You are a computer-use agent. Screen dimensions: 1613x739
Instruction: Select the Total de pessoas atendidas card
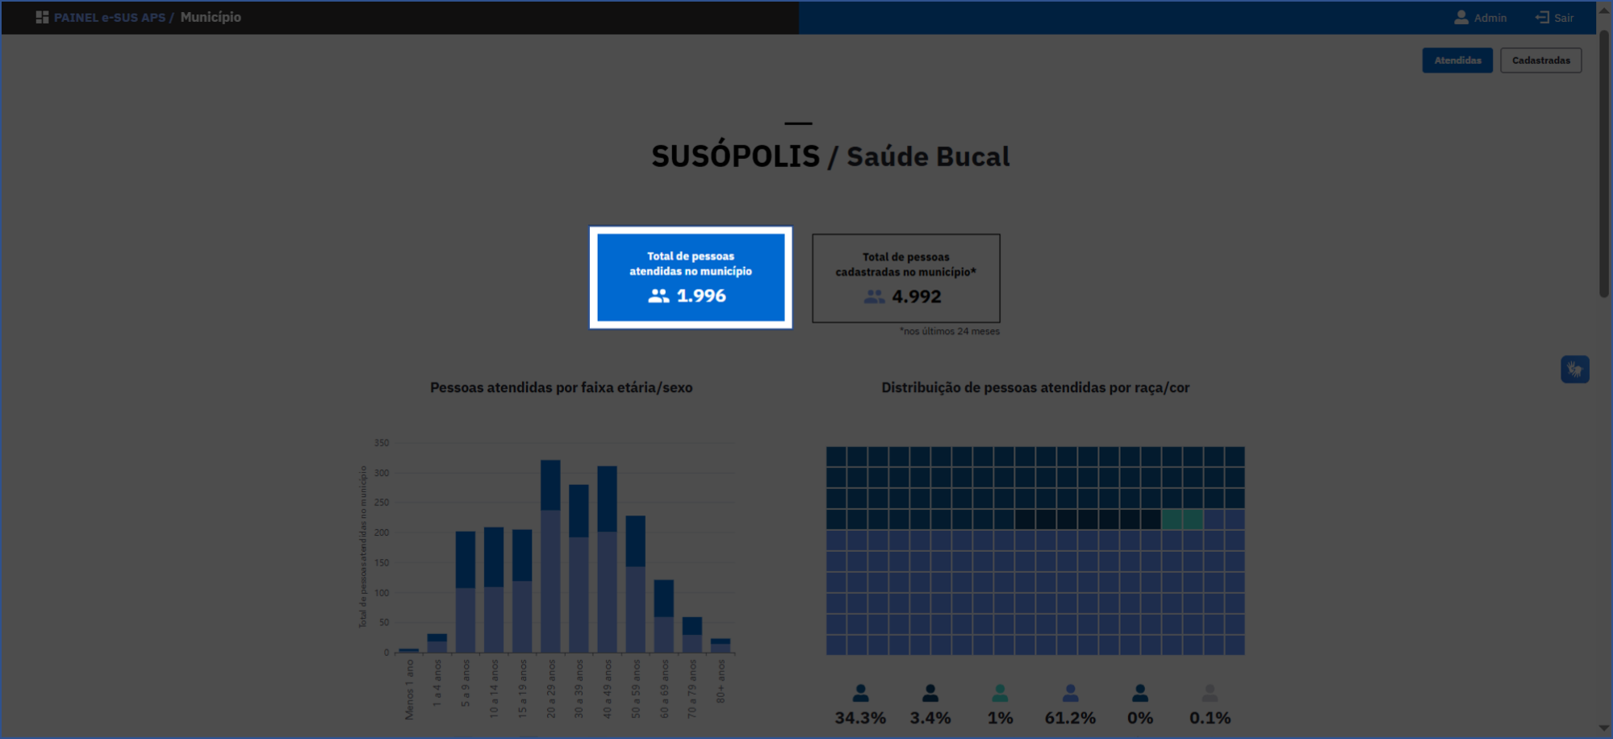[690, 277]
